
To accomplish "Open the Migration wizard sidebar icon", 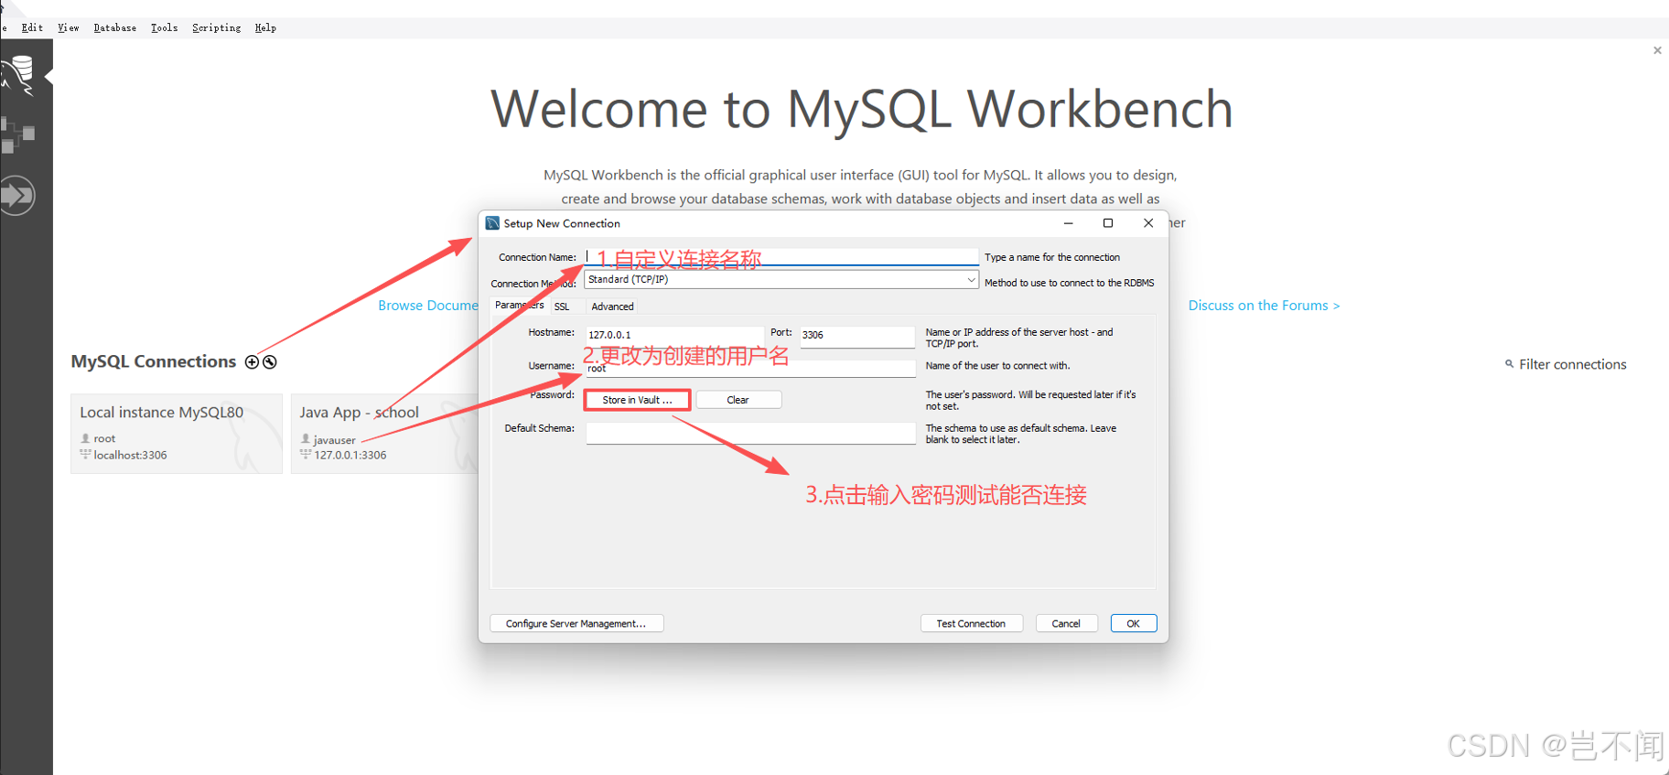I will [x=17, y=195].
